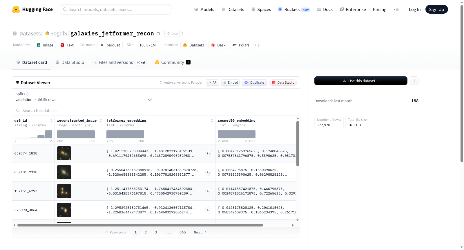This screenshot has height=250, width=464.
Task: Click the SogolS user avatar
Action: 47,33
